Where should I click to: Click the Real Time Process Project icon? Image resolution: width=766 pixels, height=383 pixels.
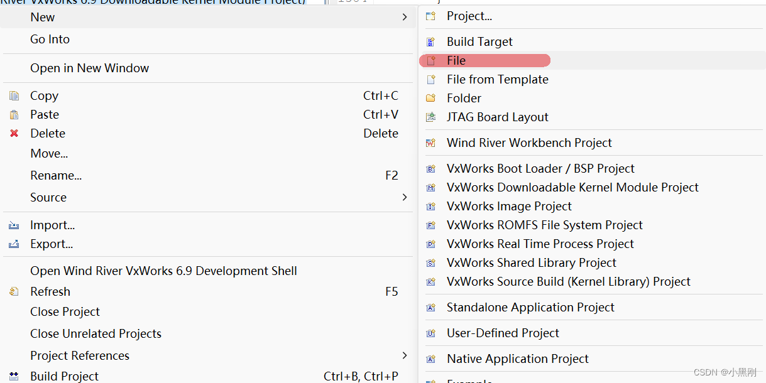(430, 244)
